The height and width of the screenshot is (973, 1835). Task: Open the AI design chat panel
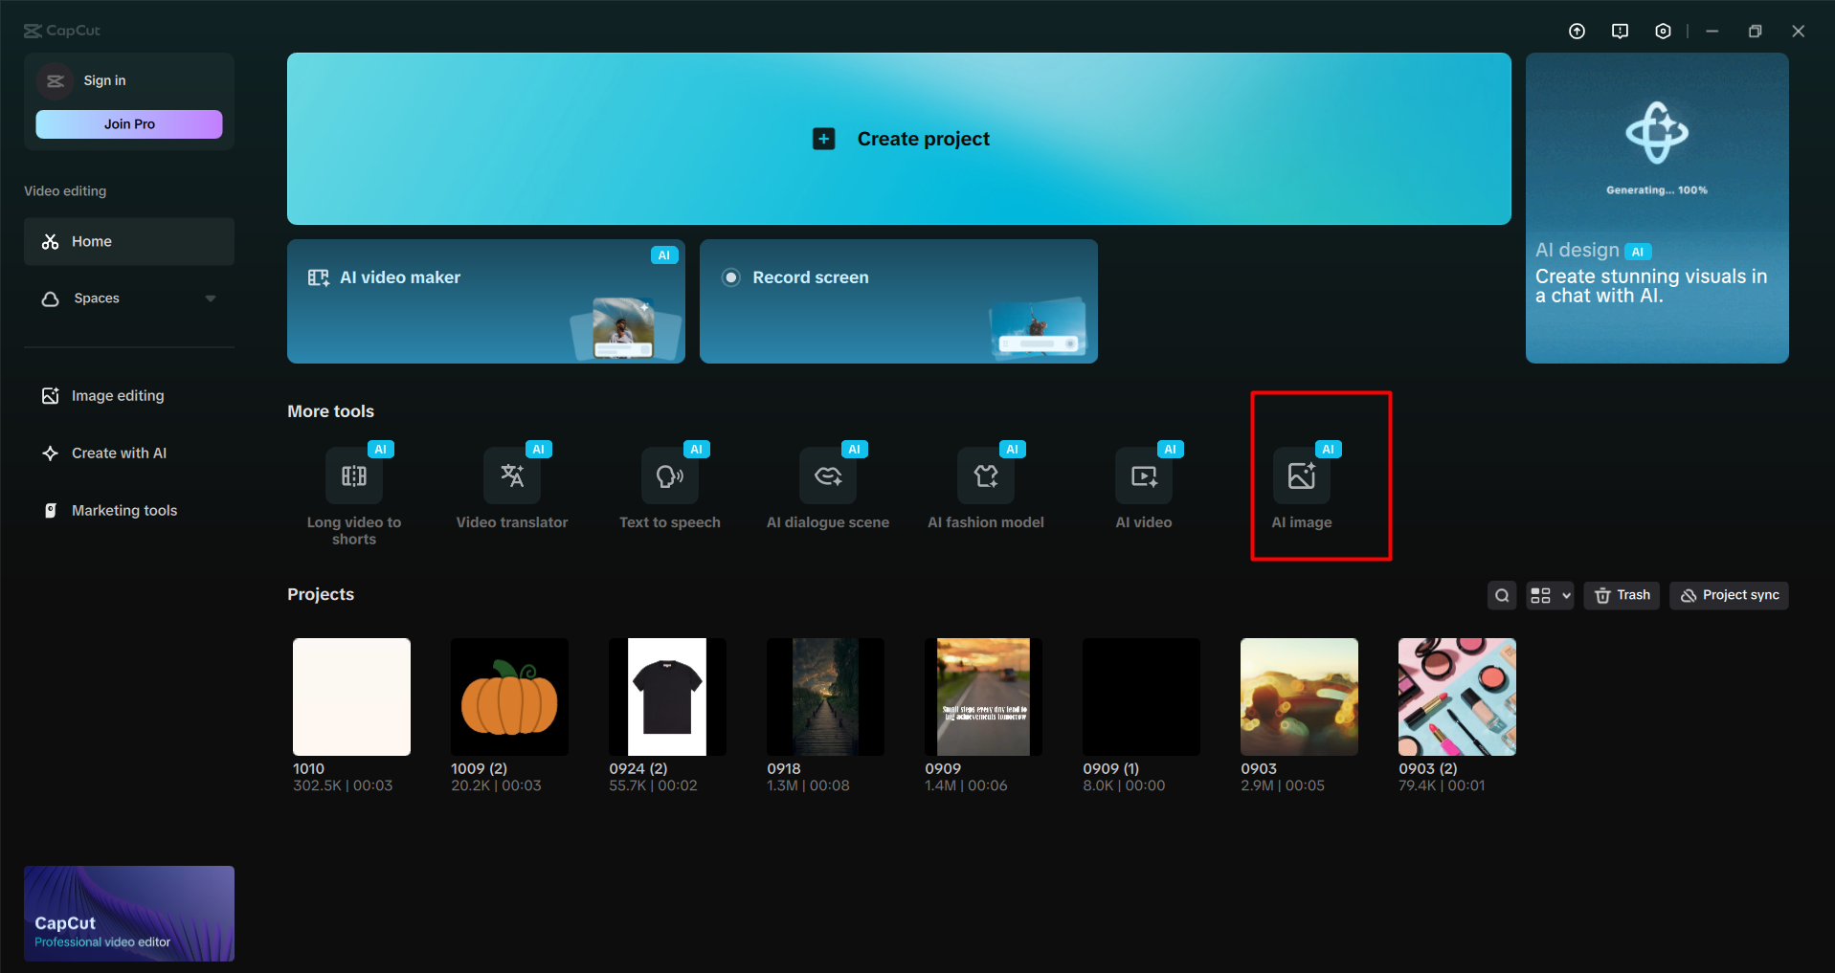click(x=1656, y=208)
